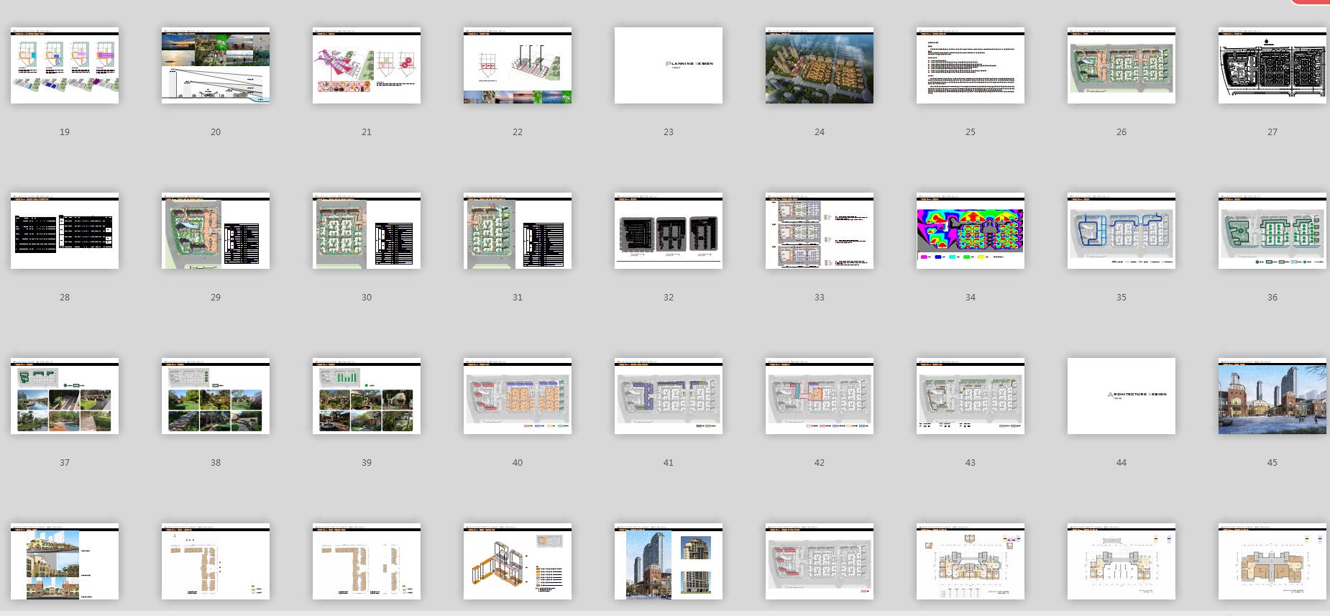The image size is (1330, 616).
Task: Select page 23 Planning Design title thumbnail
Action: coord(669,65)
